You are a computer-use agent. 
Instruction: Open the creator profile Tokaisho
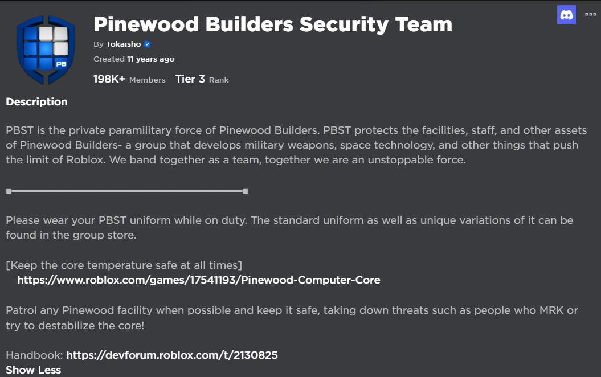coord(123,44)
